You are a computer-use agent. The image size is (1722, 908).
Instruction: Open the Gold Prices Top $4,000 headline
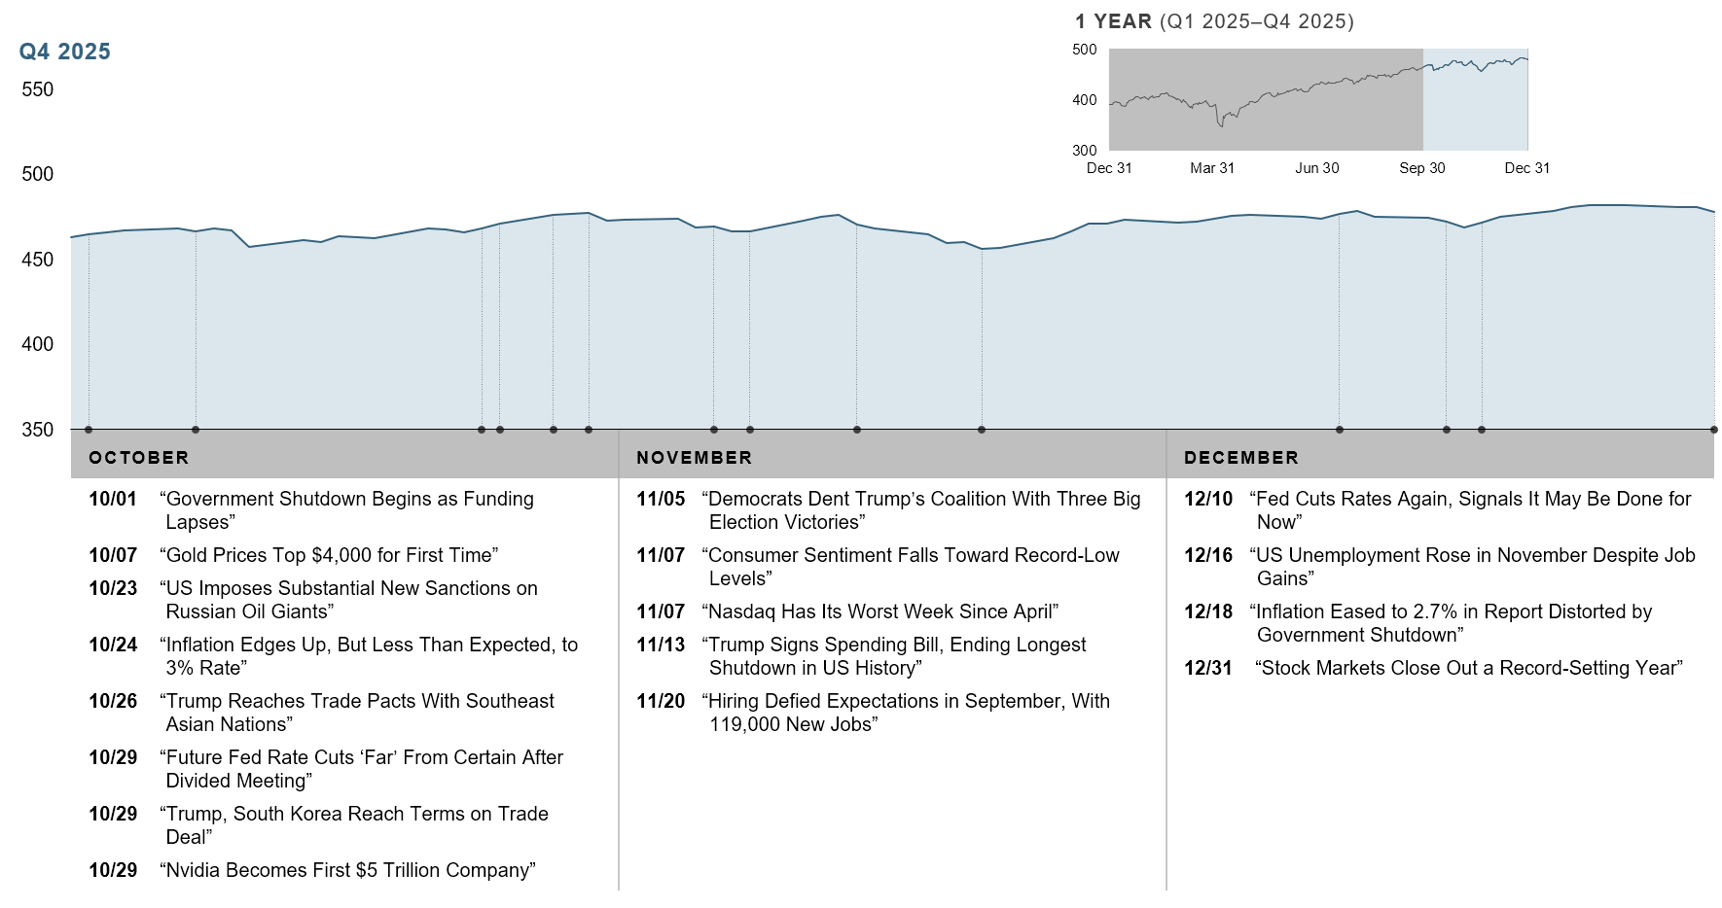[x=329, y=555]
